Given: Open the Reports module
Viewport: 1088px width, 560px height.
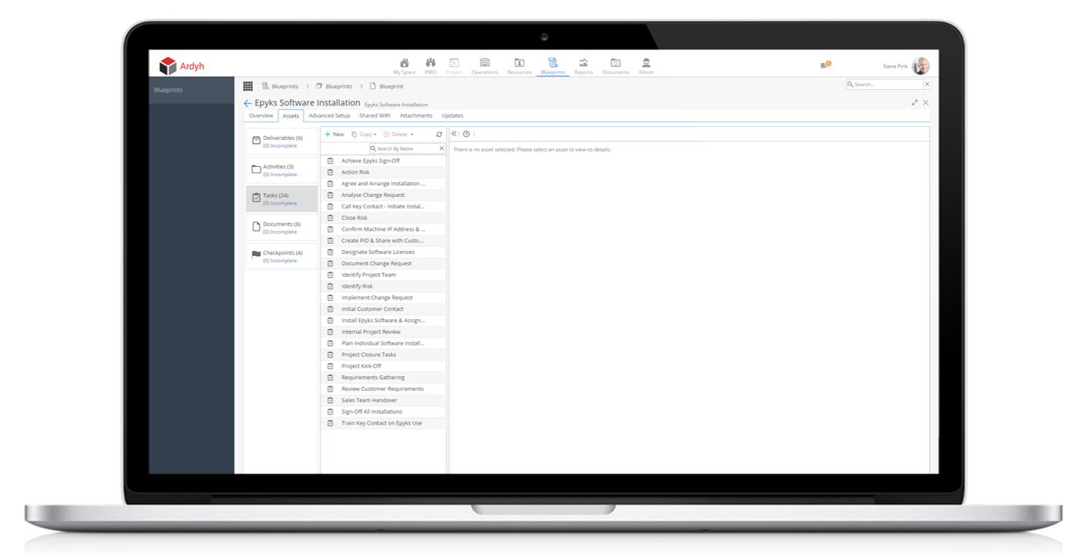Looking at the screenshot, I should [x=584, y=66].
